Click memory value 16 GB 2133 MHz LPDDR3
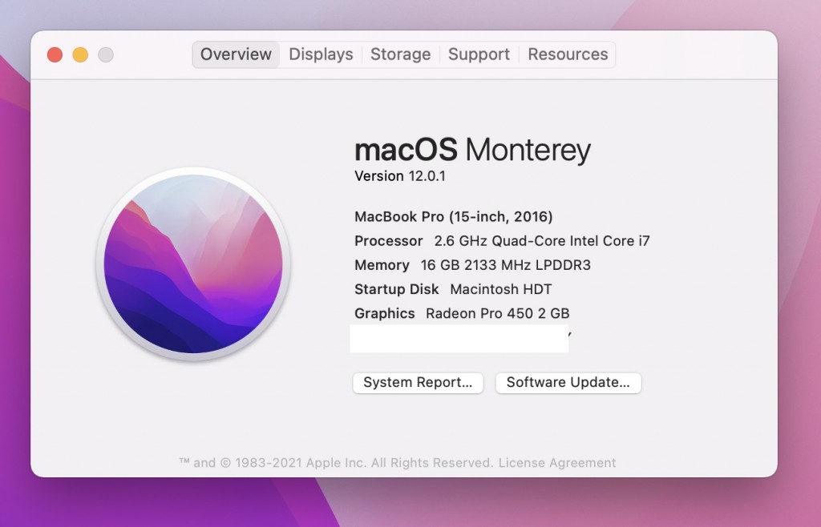The width and height of the screenshot is (821, 527). tap(506, 265)
